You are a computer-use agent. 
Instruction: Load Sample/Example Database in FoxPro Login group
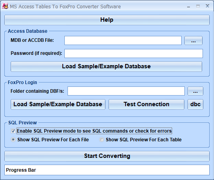pos(58,104)
